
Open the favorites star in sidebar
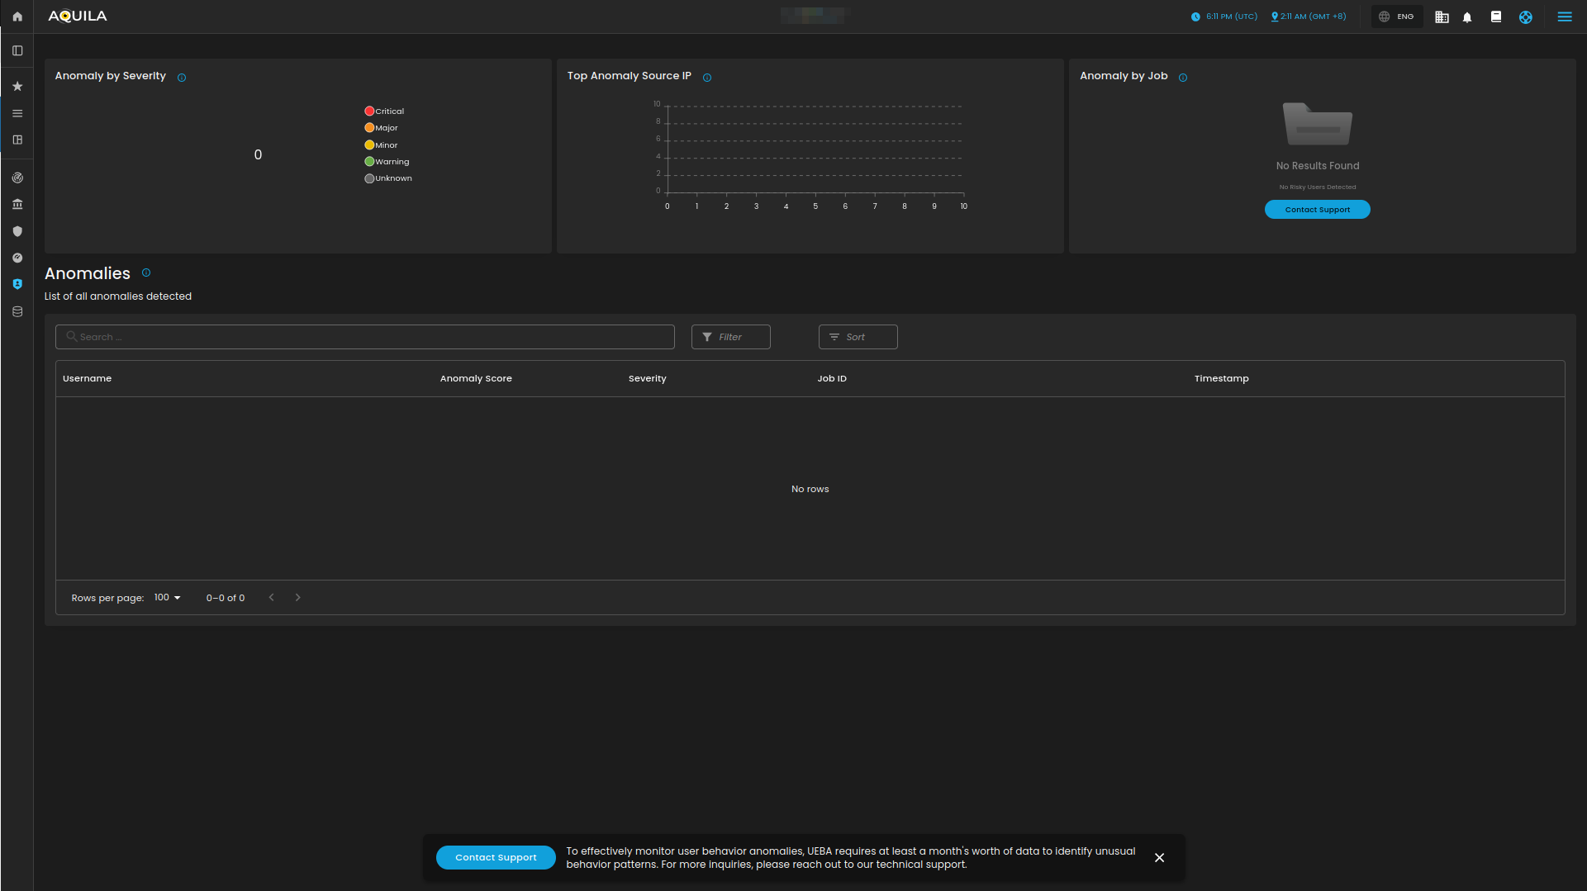tap(17, 87)
